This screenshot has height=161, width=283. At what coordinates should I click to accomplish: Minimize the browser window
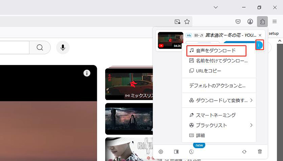244,8
